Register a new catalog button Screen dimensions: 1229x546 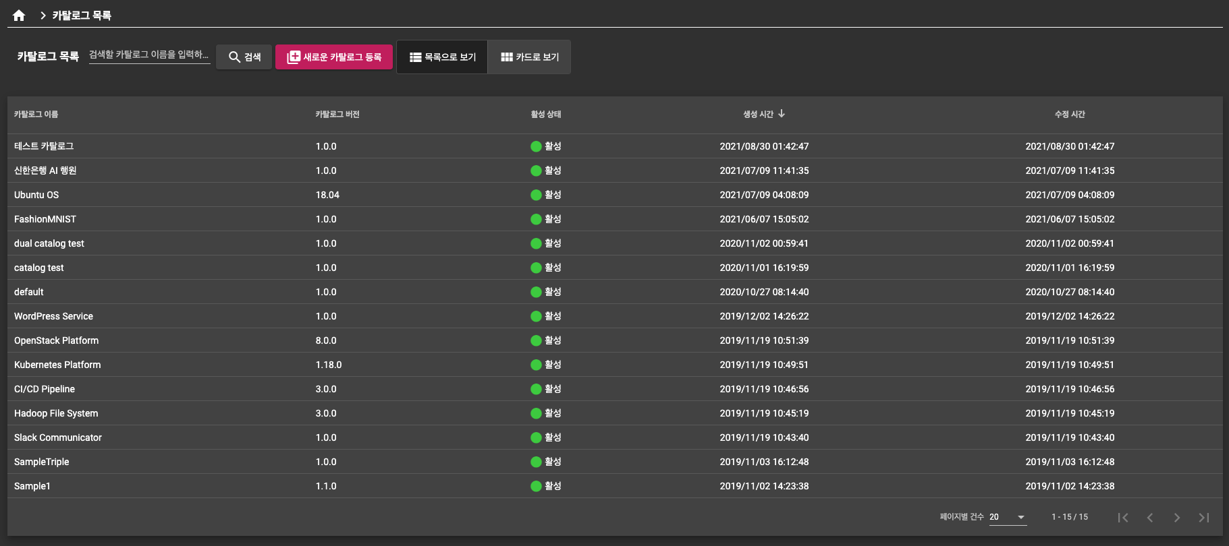coord(334,57)
